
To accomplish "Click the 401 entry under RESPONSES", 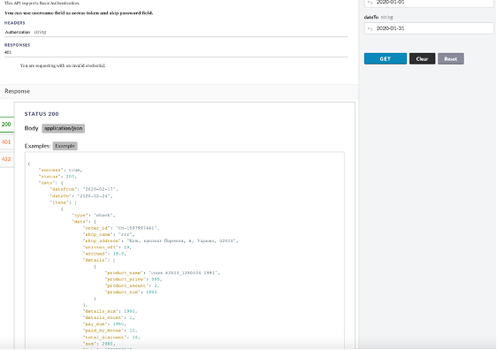I will click(x=8, y=52).
